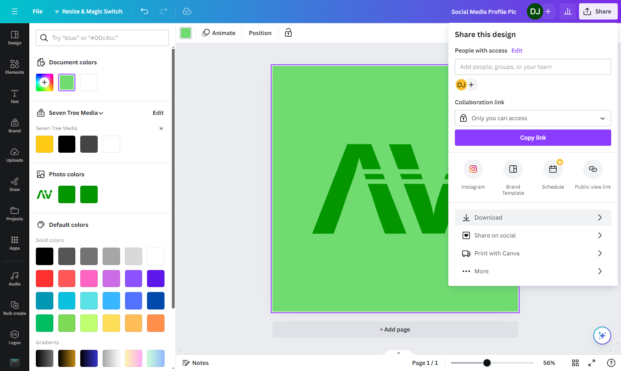Open the Position toolbar option

260,33
